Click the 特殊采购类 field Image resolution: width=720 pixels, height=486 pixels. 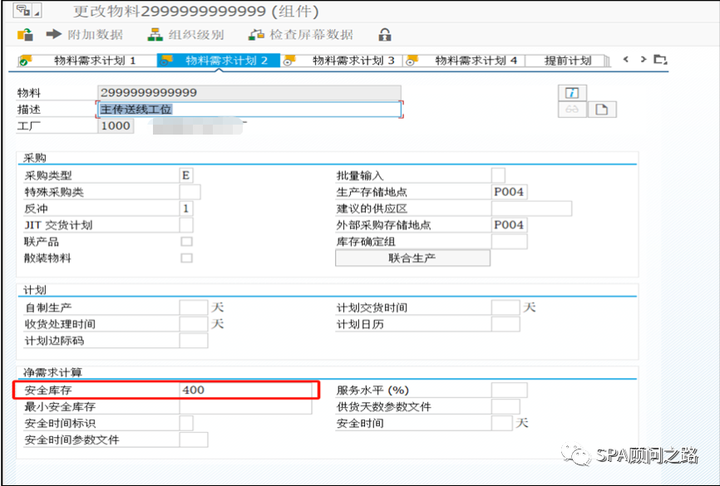190,192
